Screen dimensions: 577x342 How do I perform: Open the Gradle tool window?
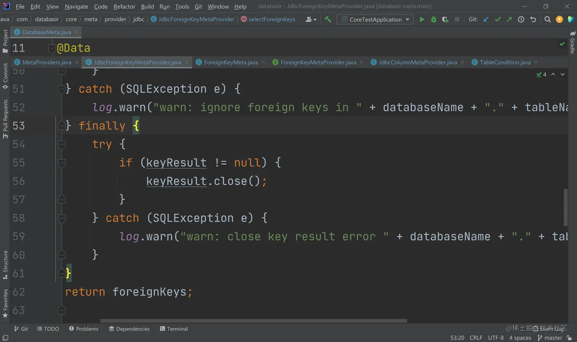click(572, 42)
